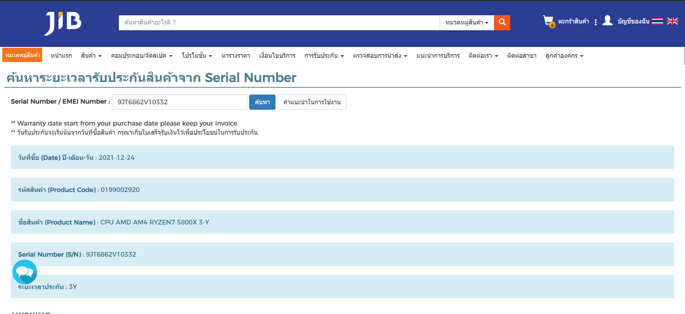Expand the ลูกค้าองค์กร menu
685x314 pixels.
tap(564, 56)
